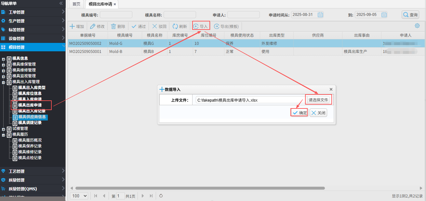Click the 修改 (edit) pencil icon
This screenshot has width=426, height=201.
[x=93, y=26]
